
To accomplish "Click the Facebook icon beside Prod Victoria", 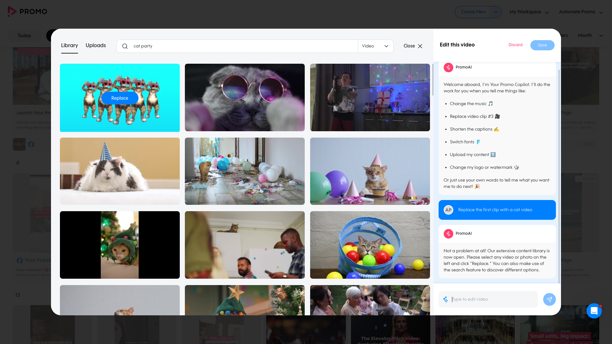I will 20,261.
